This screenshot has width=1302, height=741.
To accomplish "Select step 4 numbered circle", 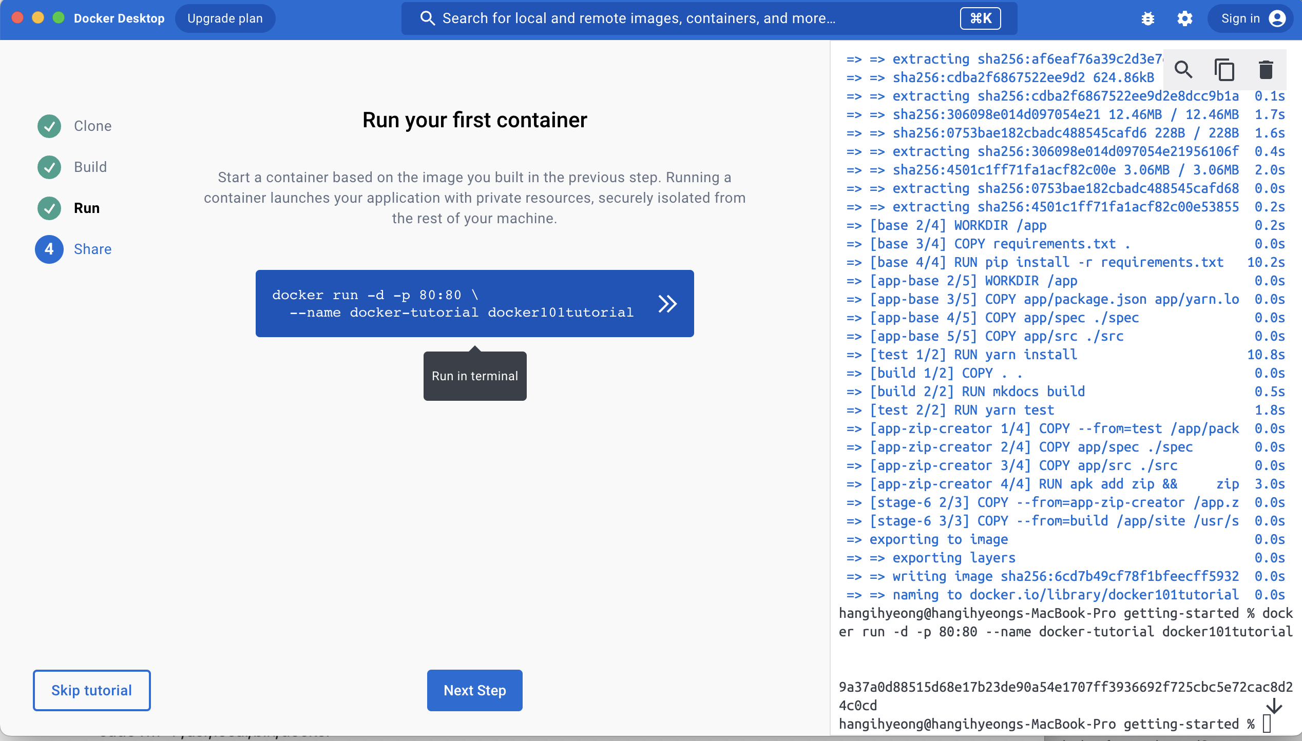I will tap(49, 249).
